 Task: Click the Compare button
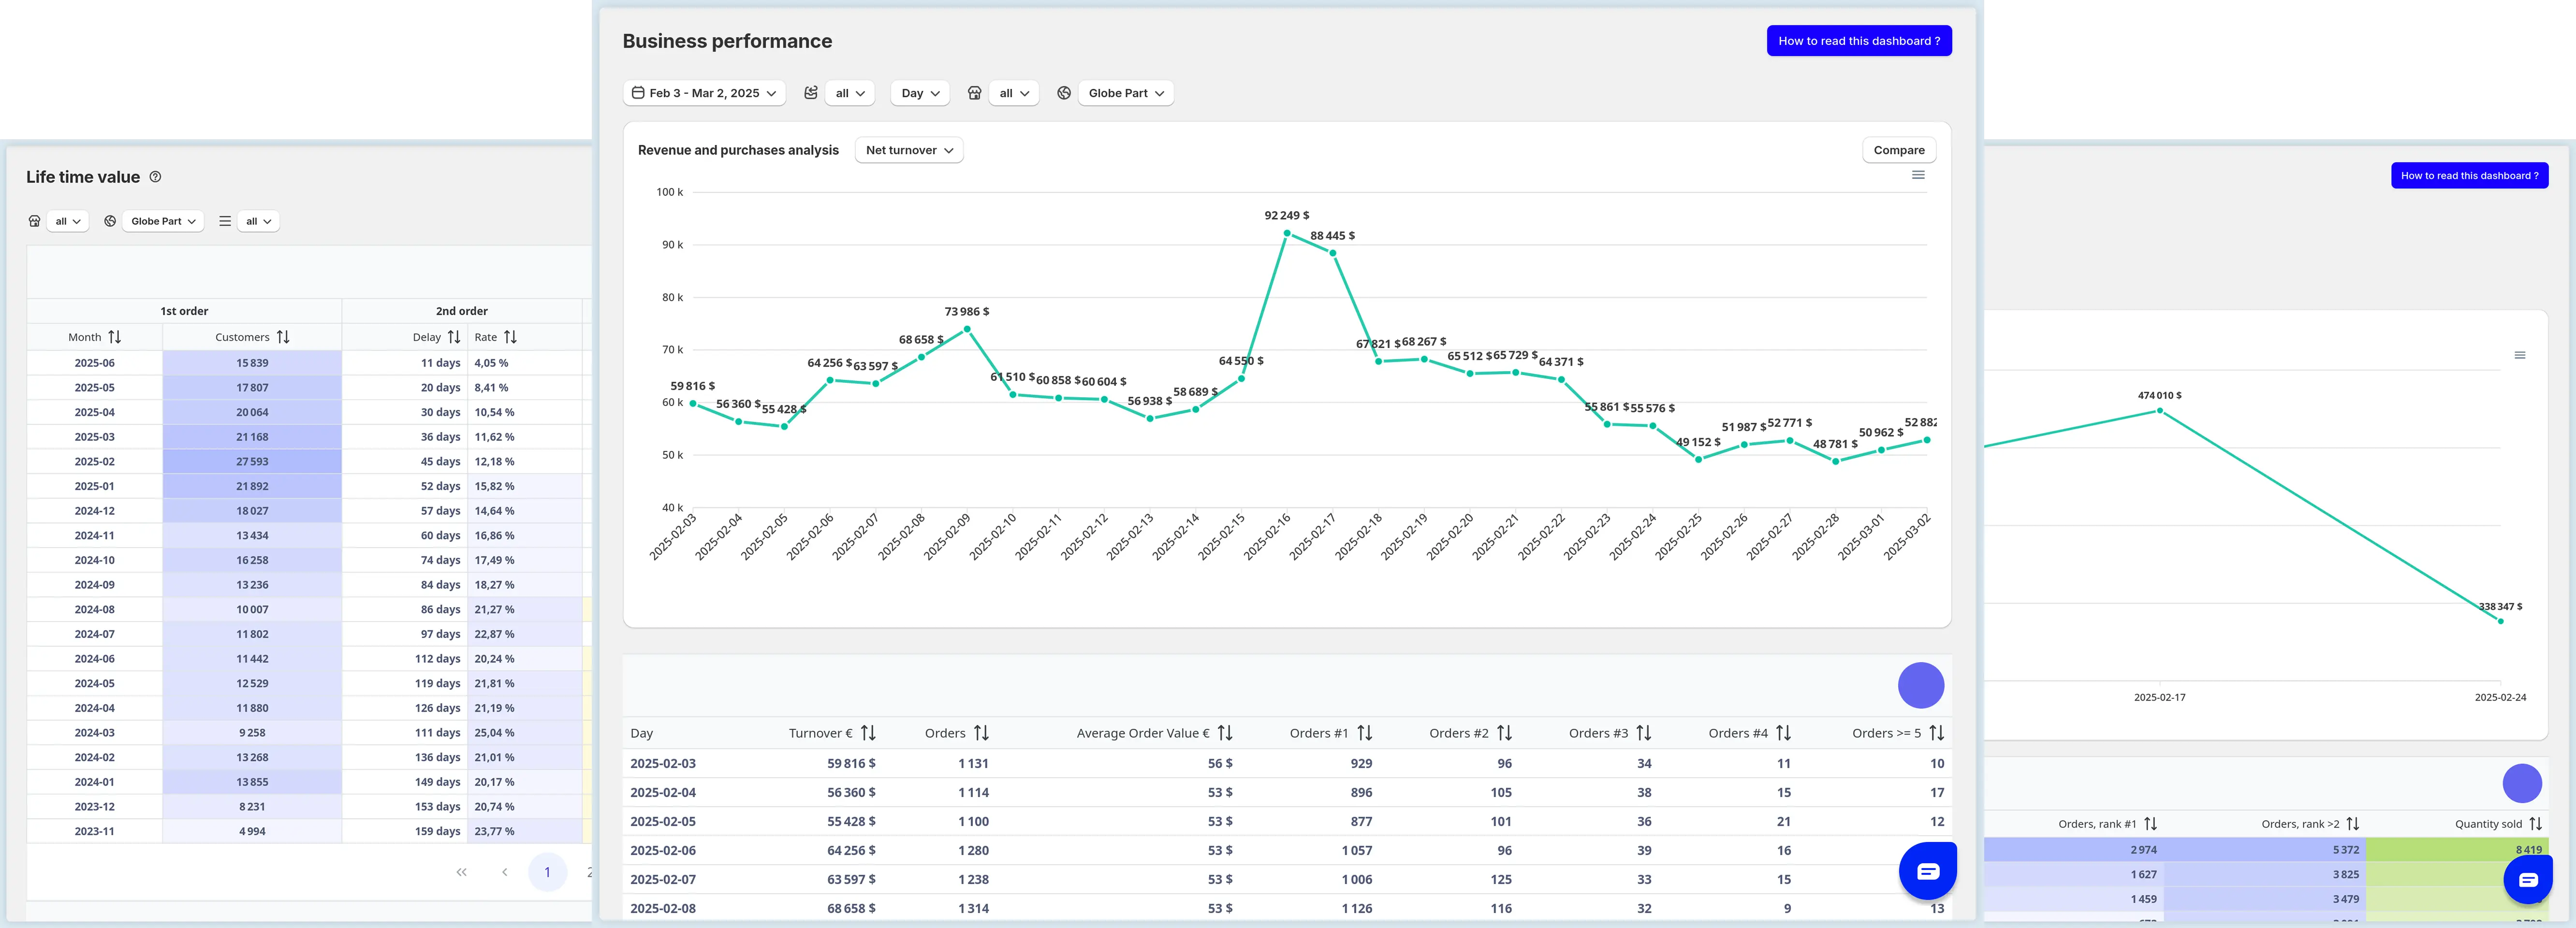tap(1898, 150)
